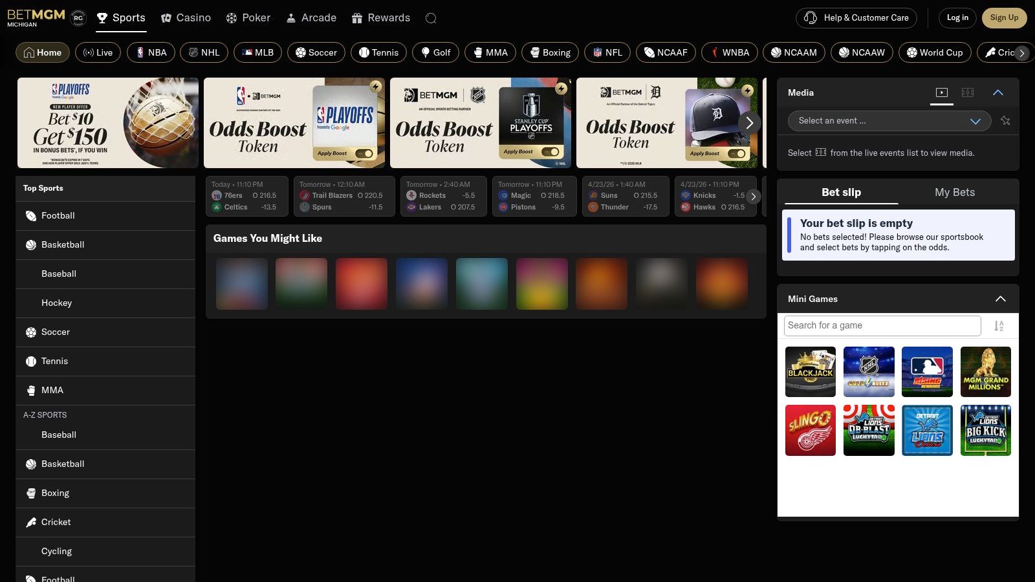Screen dimensions: 1035x582
Task: Toggle Apply Boost on Detroit Tigers token
Action: (x=736, y=153)
